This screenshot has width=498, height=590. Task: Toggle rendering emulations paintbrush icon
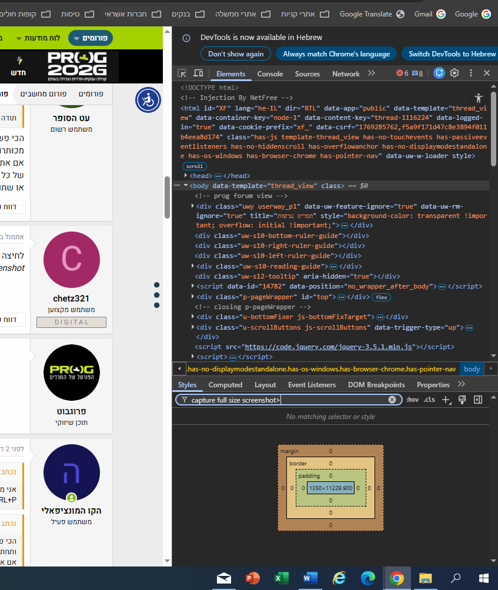[x=462, y=400]
